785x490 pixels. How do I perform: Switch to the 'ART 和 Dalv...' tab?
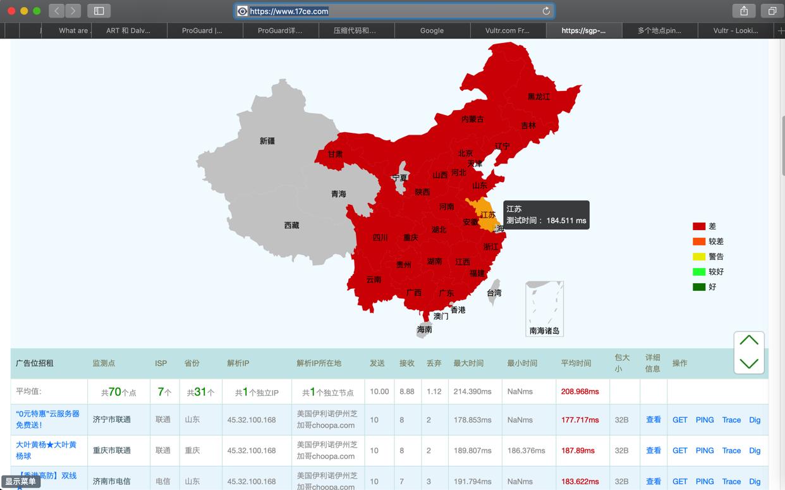click(x=128, y=30)
